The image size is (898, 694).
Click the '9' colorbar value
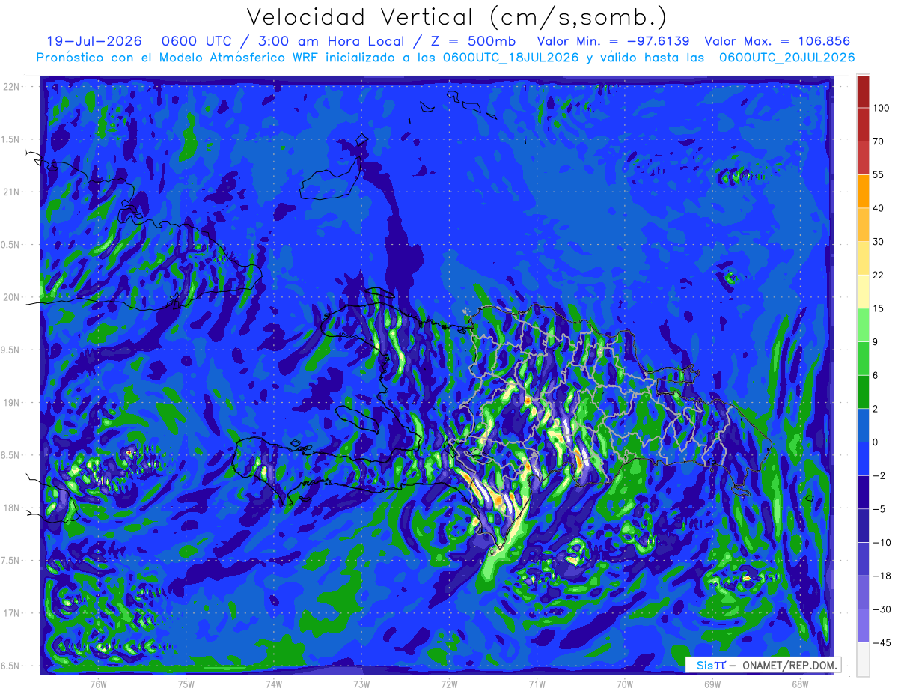click(x=876, y=342)
